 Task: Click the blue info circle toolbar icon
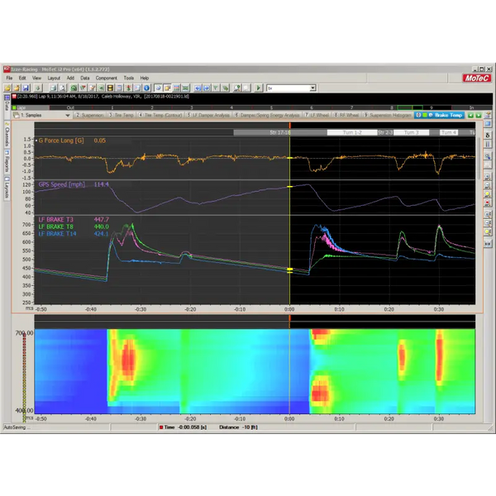point(147,88)
